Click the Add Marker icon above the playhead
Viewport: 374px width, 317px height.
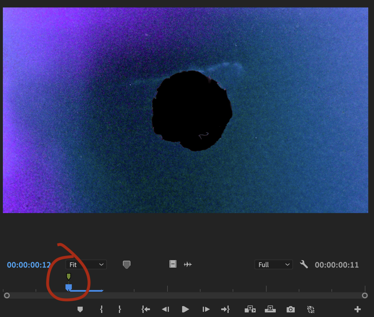(x=80, y=309)
